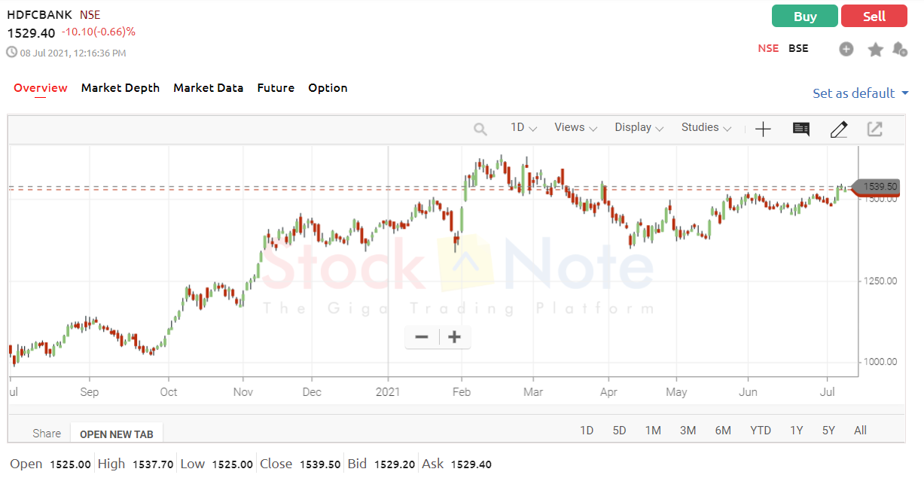Click the Open value 1525.00

coord(71,464)
